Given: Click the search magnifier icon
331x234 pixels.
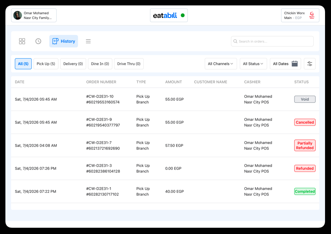Looking at the screenshot, I should pos(235,41).
